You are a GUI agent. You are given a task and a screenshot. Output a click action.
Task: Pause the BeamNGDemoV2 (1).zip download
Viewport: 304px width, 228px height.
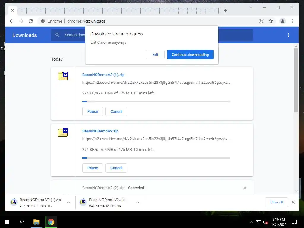(x=93, y=112)
